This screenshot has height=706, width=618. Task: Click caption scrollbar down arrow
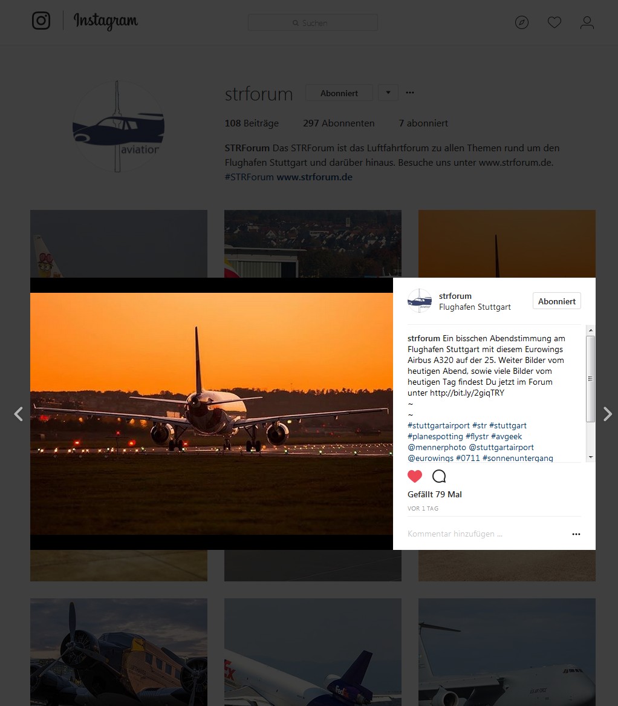click(591, 457)
